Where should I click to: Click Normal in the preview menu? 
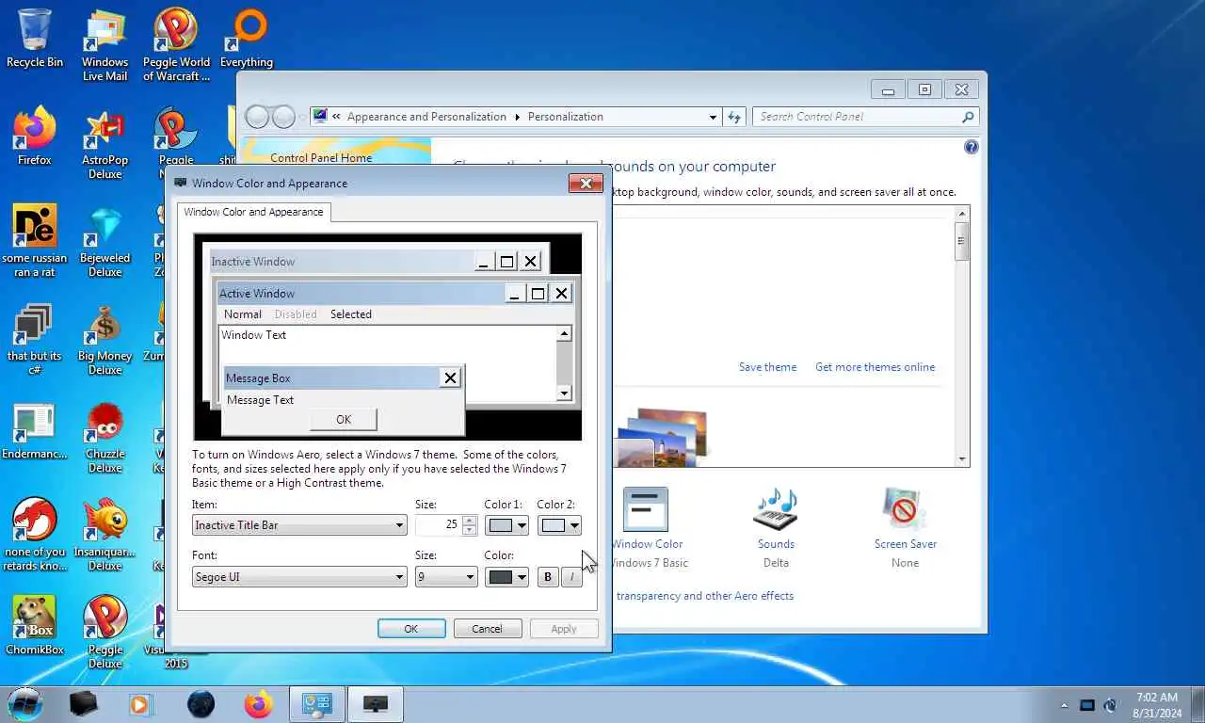click(x=242, y=314)
